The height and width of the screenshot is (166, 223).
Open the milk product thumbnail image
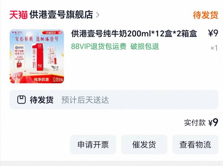(37, 56)
